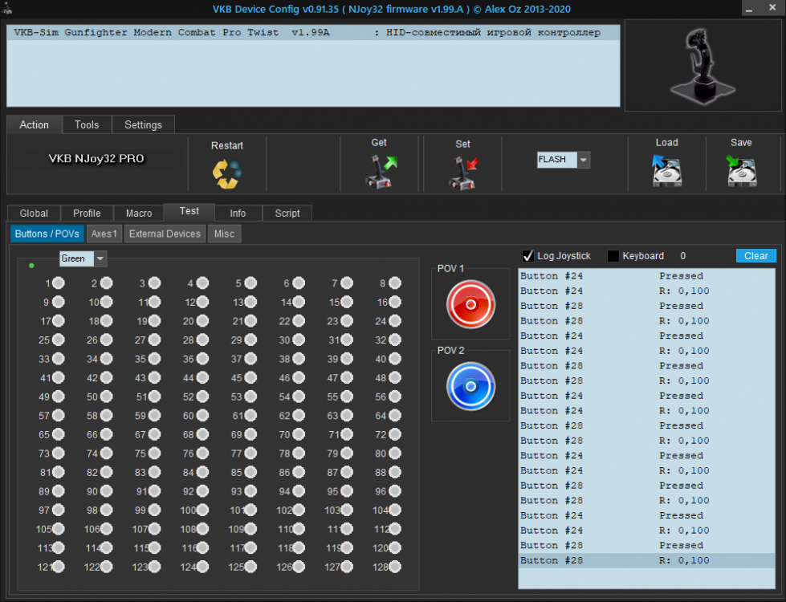Uncheck the Log Joystick checkbox
The width and height of the screenshot is (786, 602).
click(528, 256)
